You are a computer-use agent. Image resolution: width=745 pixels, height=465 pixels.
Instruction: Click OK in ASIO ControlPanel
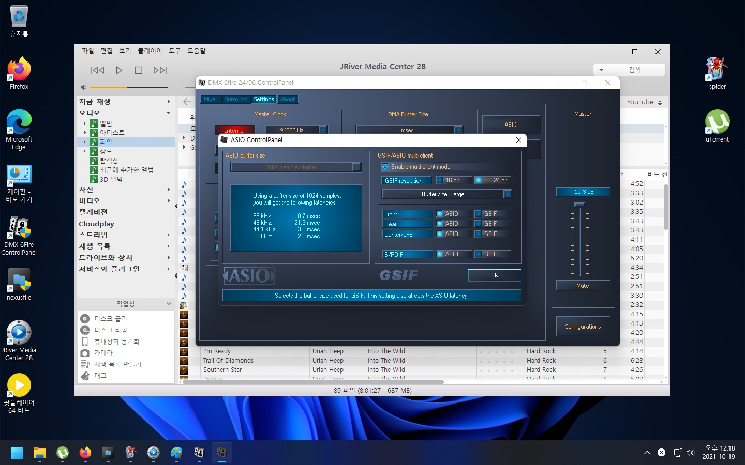click(x=494, y=275)
